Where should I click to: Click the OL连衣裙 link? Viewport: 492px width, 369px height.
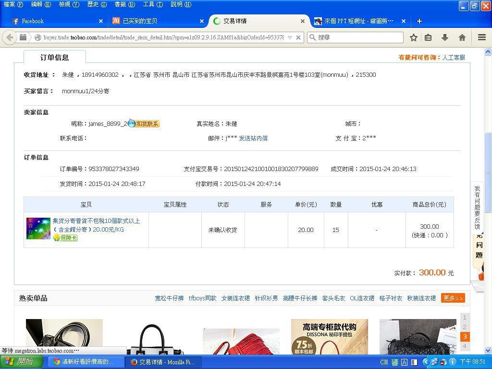click(362, 298)
